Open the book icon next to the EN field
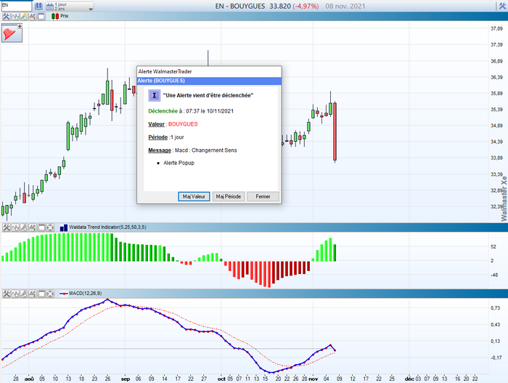 click(38, 6)
